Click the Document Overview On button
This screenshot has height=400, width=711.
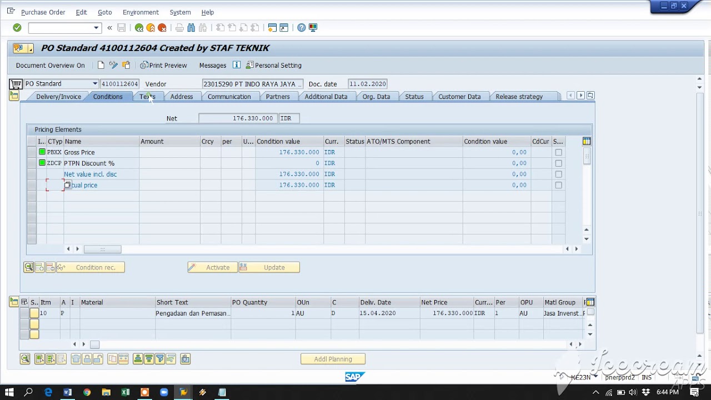(51, 66)
